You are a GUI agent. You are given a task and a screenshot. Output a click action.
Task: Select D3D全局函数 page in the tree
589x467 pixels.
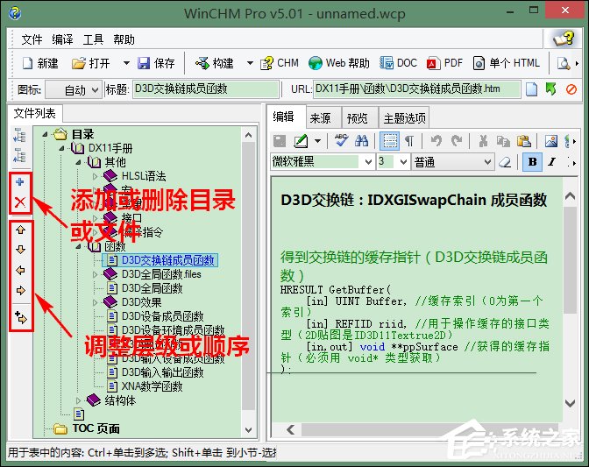[153, 288]
